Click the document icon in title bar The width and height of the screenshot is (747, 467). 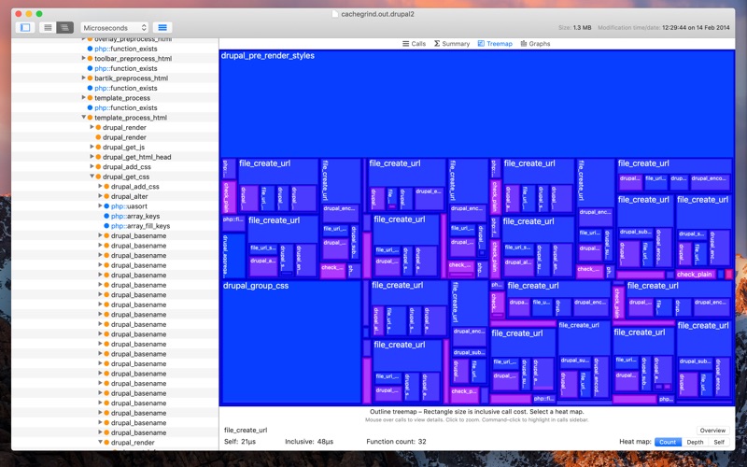[335, 14]
